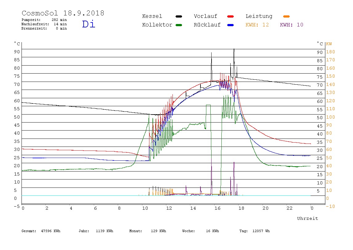Click the "Monat:" footer label
This screenshot has width=353, height=250.
pos(136,231)
